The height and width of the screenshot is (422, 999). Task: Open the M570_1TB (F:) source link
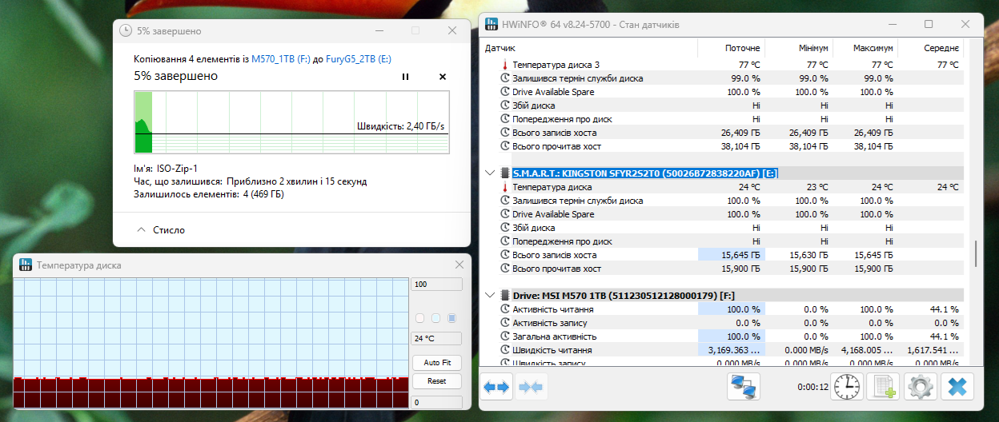click(x=280, y=59)
